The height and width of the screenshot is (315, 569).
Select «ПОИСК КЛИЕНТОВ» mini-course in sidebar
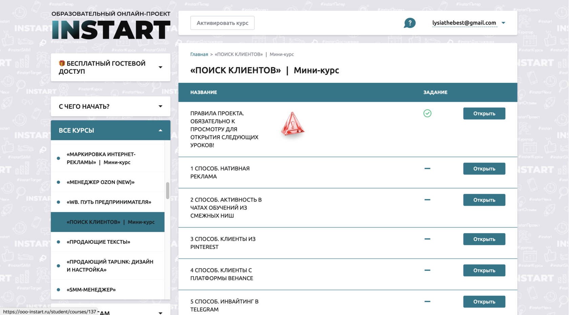click(108, 222)
